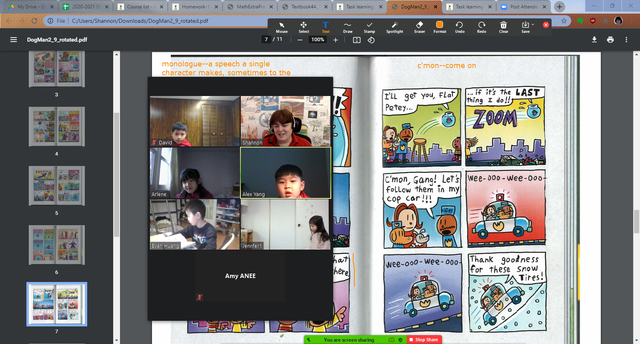Click the 100% zoom level field
This screenshot has height=344, width=640.
coord(318,39)
